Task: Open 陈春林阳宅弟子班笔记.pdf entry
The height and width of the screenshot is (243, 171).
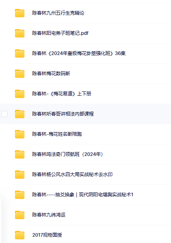Action: click(60, 33)
